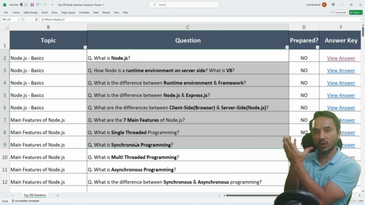The height and width of the screenshot is (205, 365).
Task: Click the next sheet navigation arrow
Action: 12,195
